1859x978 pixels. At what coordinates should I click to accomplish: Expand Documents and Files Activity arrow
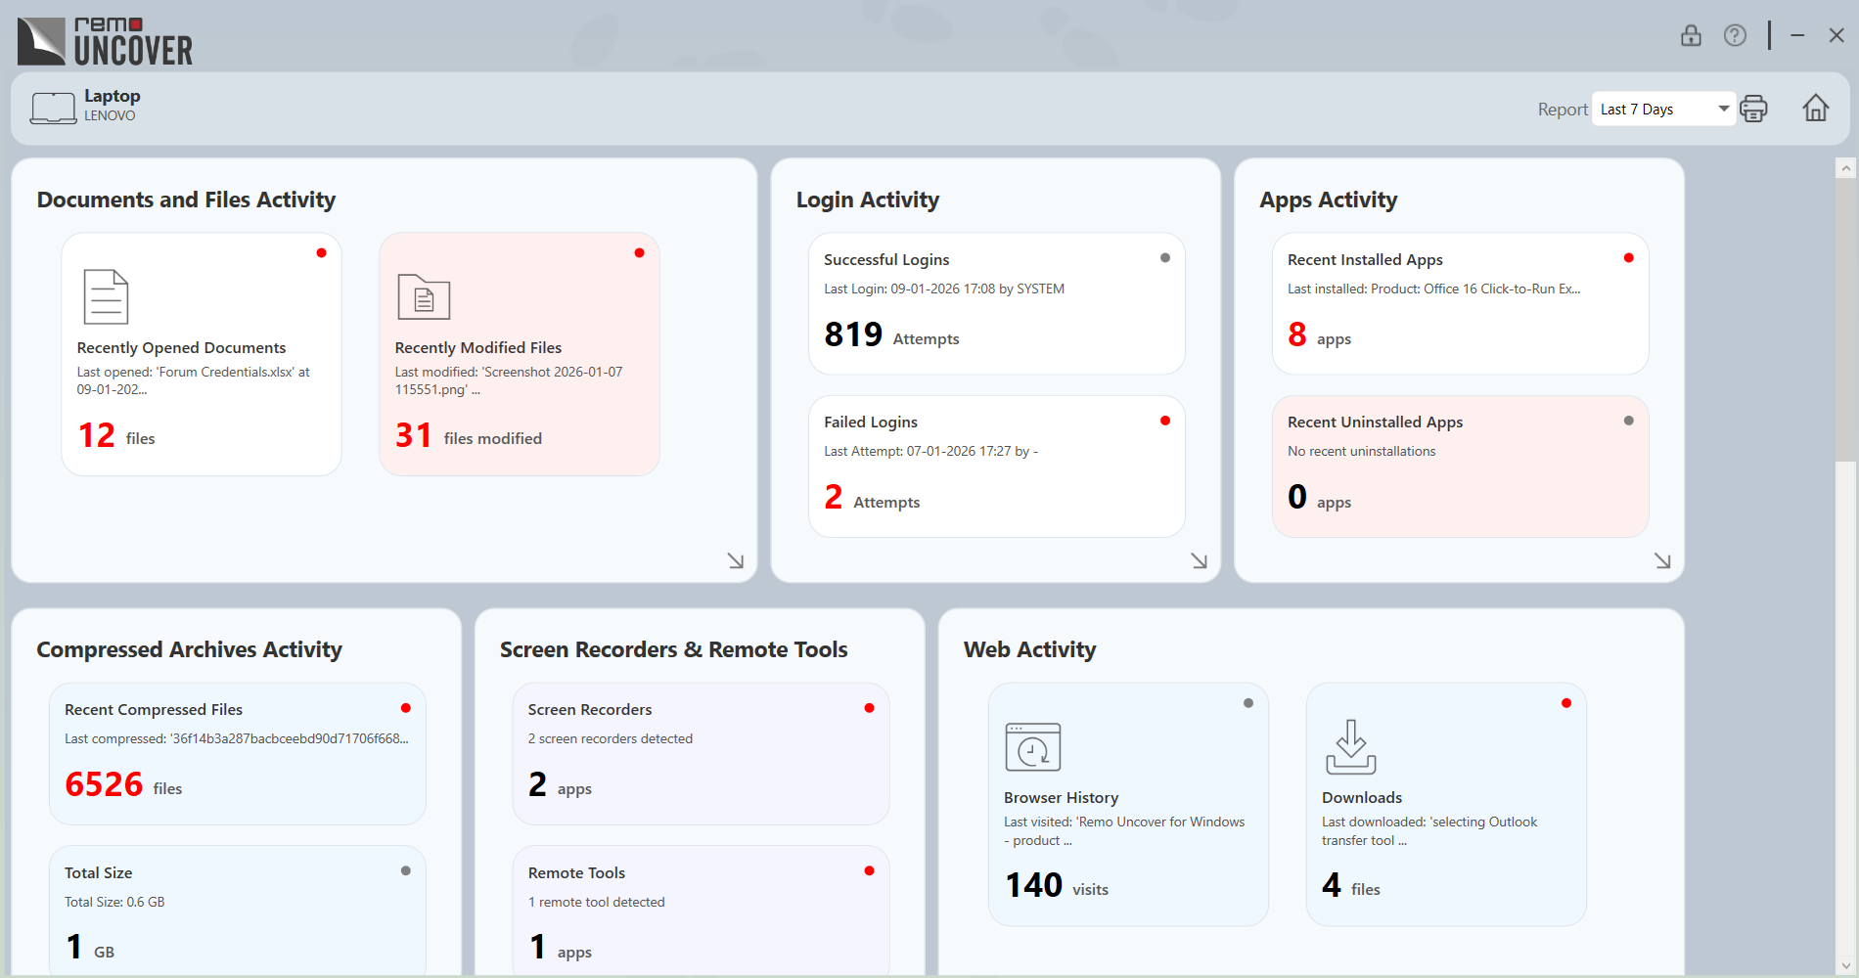(x=736, y=560)
